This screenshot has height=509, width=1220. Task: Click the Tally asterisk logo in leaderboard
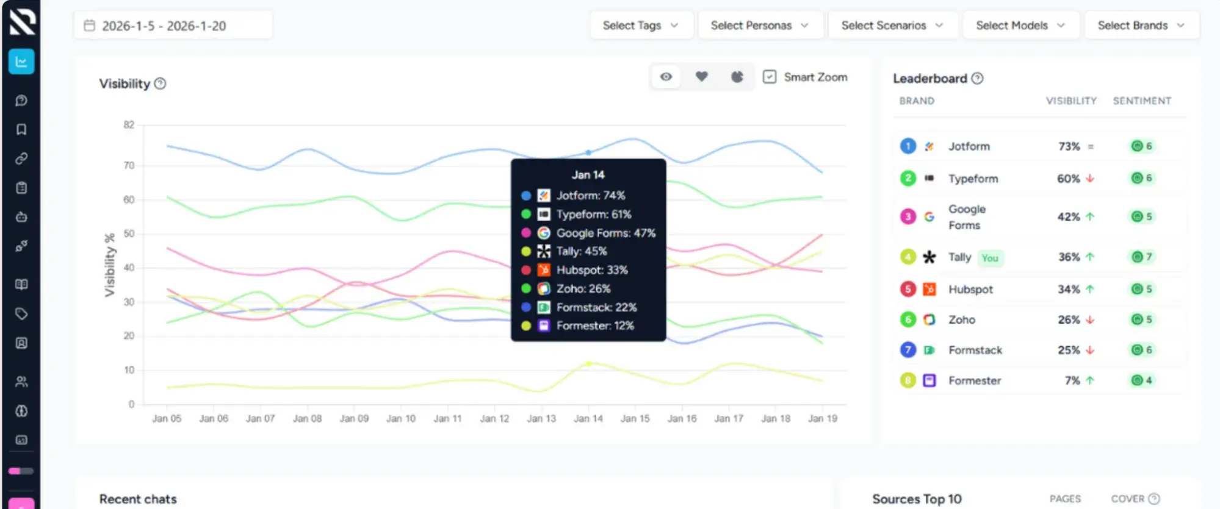click(929, 257)
